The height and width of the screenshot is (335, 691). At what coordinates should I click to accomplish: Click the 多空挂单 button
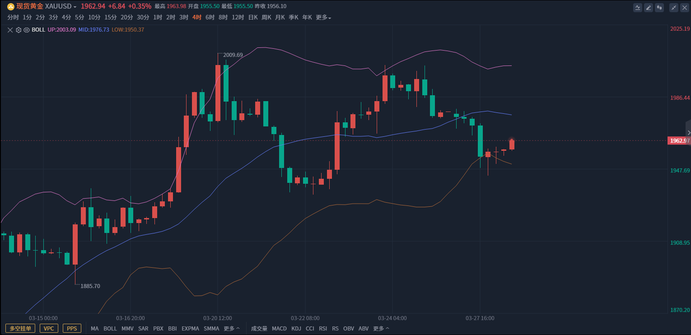pos(20,329)
